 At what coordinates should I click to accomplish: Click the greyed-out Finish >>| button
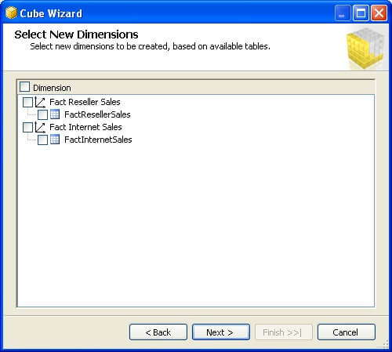point(284,332)
